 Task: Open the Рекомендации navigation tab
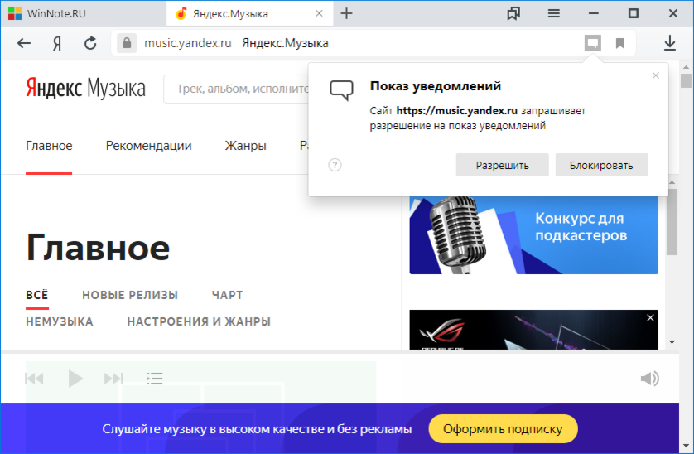(x=148, y=146)
